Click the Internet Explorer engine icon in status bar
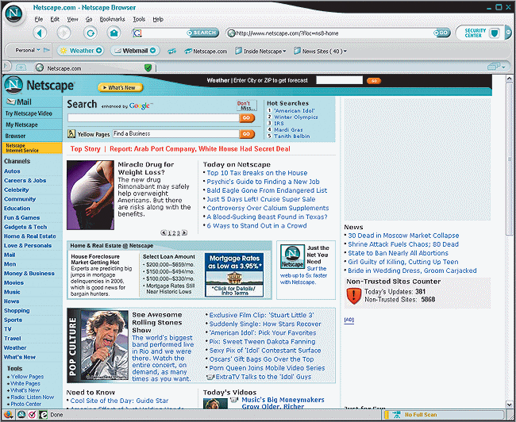 point(43,414)
